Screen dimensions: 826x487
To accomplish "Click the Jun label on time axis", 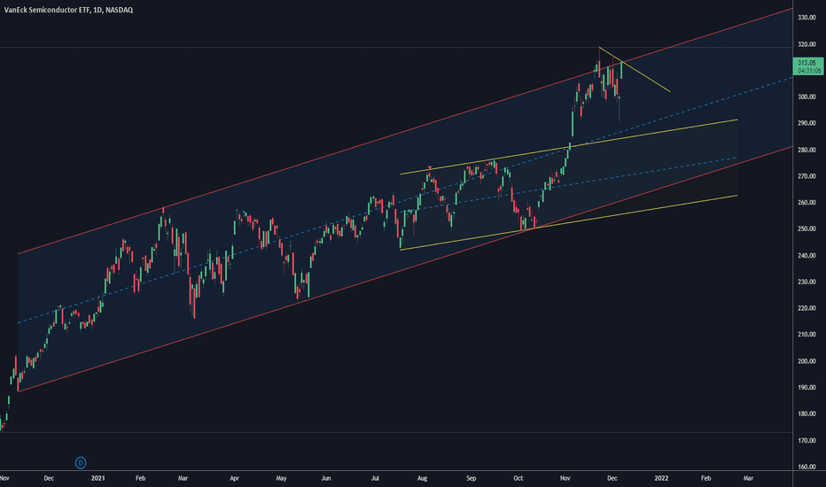I will coord(326,478).
